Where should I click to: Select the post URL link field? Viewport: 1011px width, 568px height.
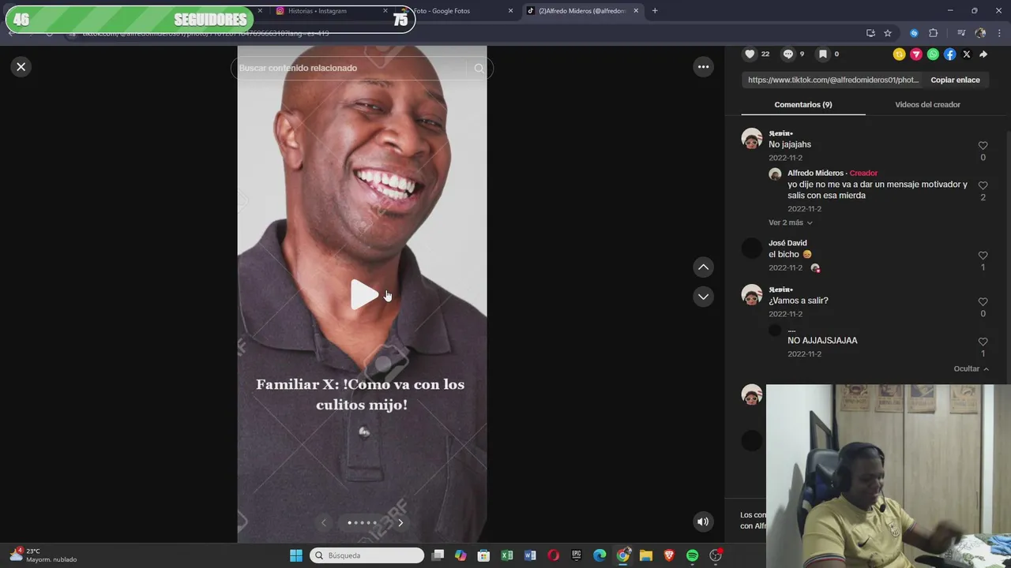click(832, 80)
